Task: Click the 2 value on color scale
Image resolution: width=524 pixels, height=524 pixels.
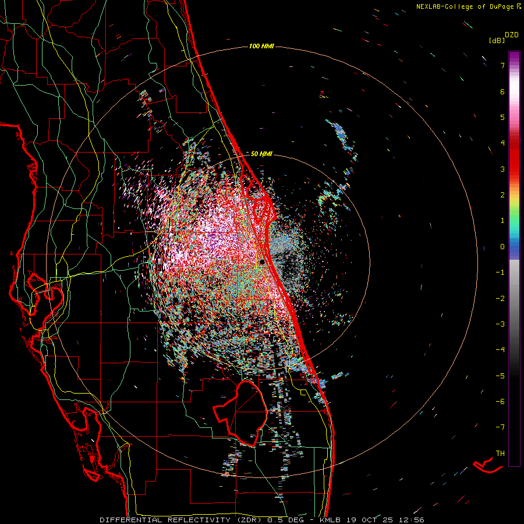Action: tap(502, 195)
